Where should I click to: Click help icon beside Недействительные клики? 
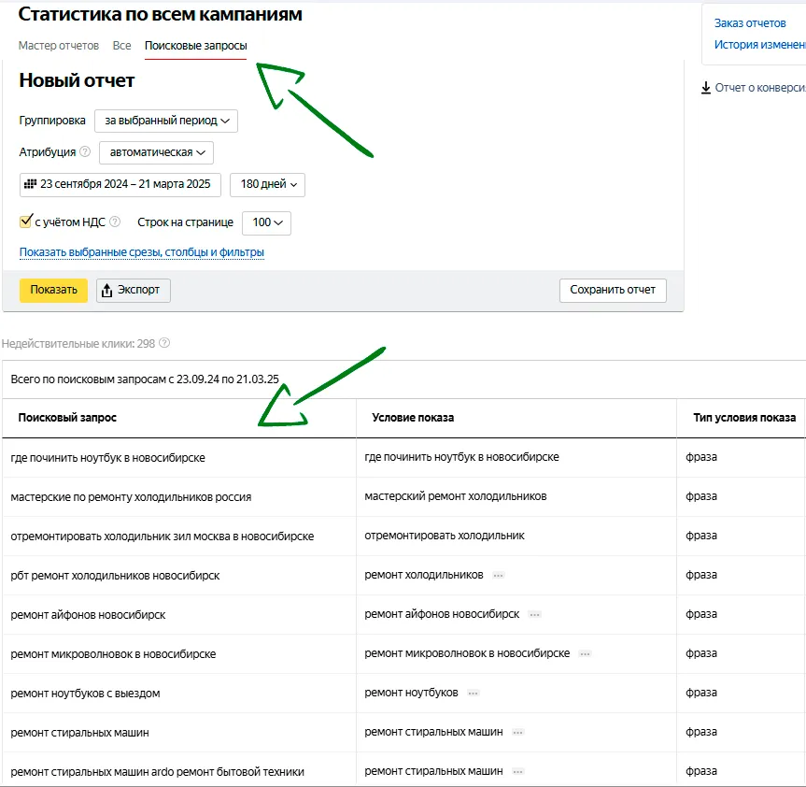point(164,343)
